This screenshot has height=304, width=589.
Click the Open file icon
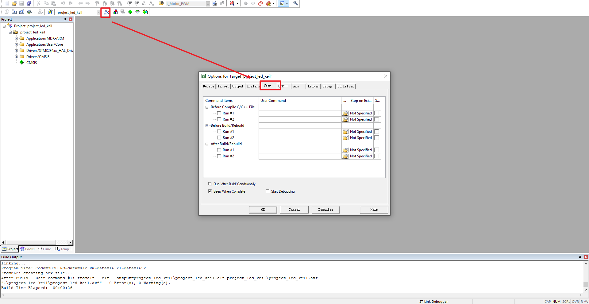pyautogui.click(x=14, y=3)
